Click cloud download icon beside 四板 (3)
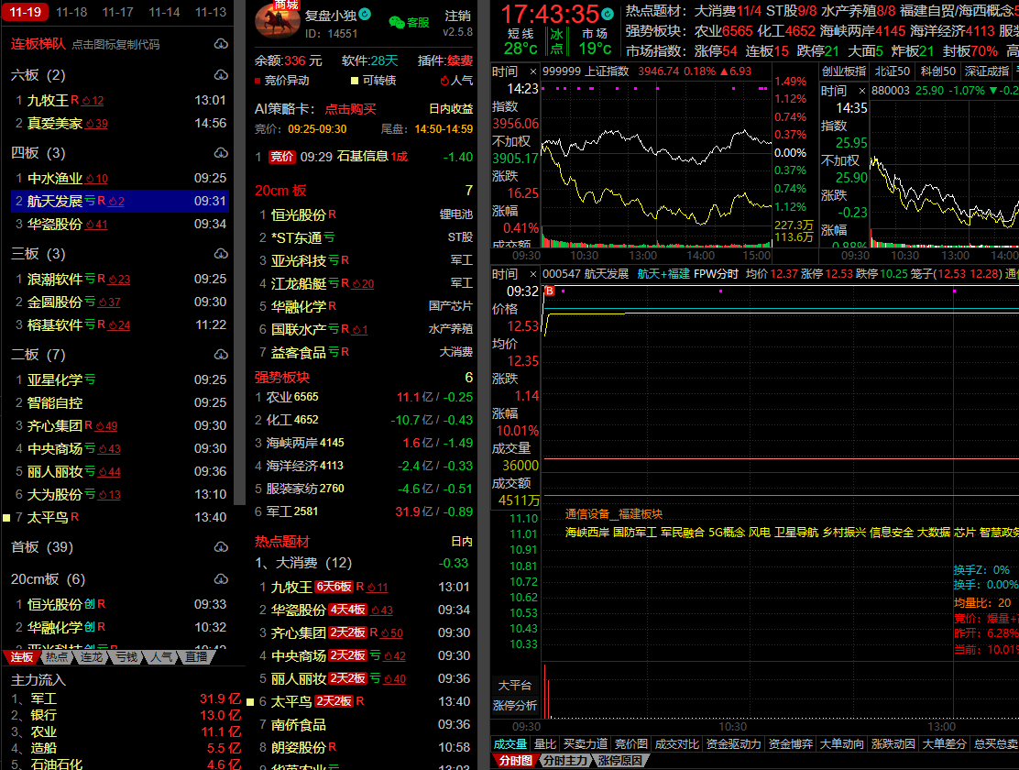Viewport: 1019px width, 770px height. pyautogui.click(x=221, y=153)
